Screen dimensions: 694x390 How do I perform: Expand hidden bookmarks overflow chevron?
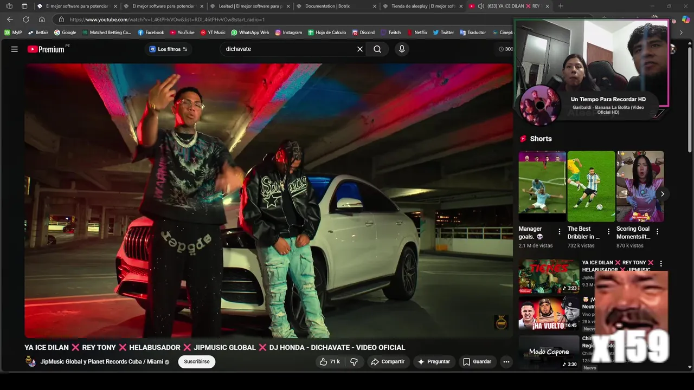coord(682,32)
